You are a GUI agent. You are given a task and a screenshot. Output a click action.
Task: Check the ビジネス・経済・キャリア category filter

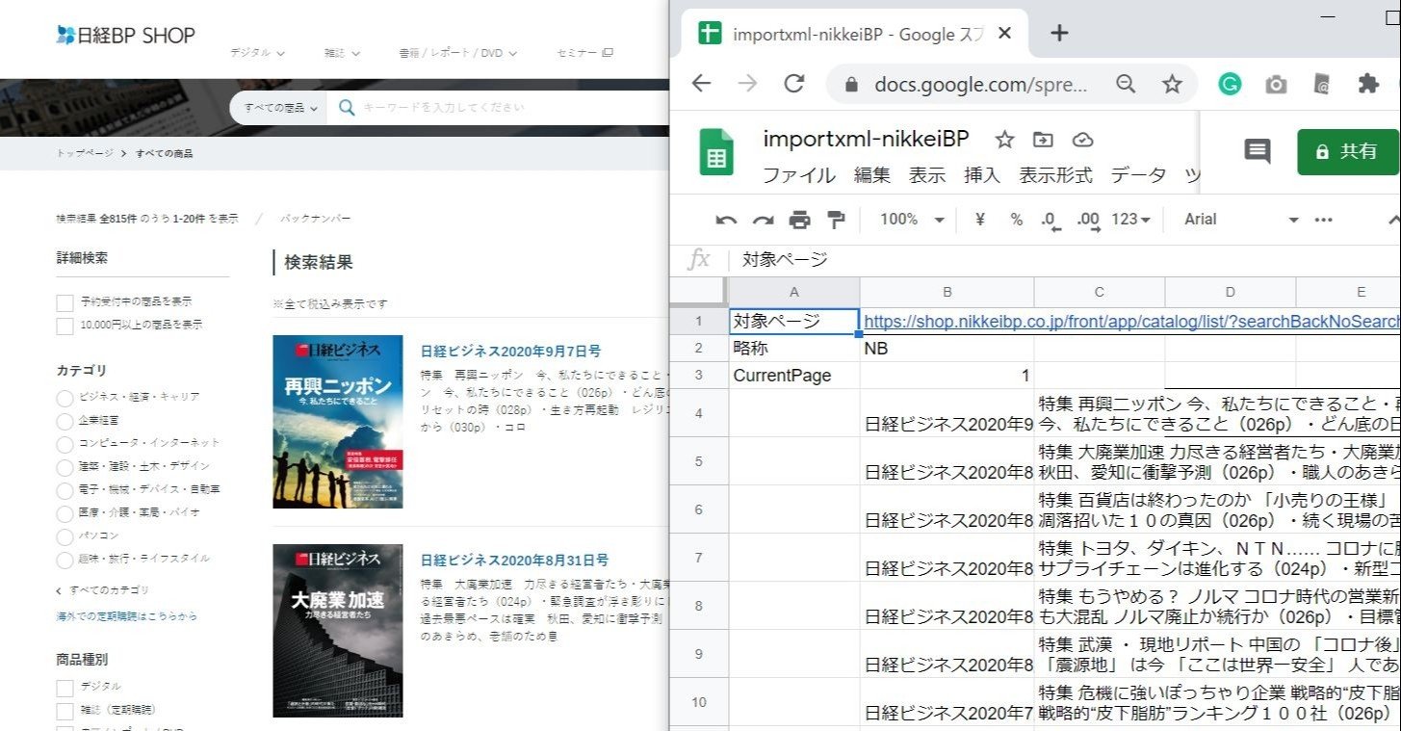click(64, 398)
